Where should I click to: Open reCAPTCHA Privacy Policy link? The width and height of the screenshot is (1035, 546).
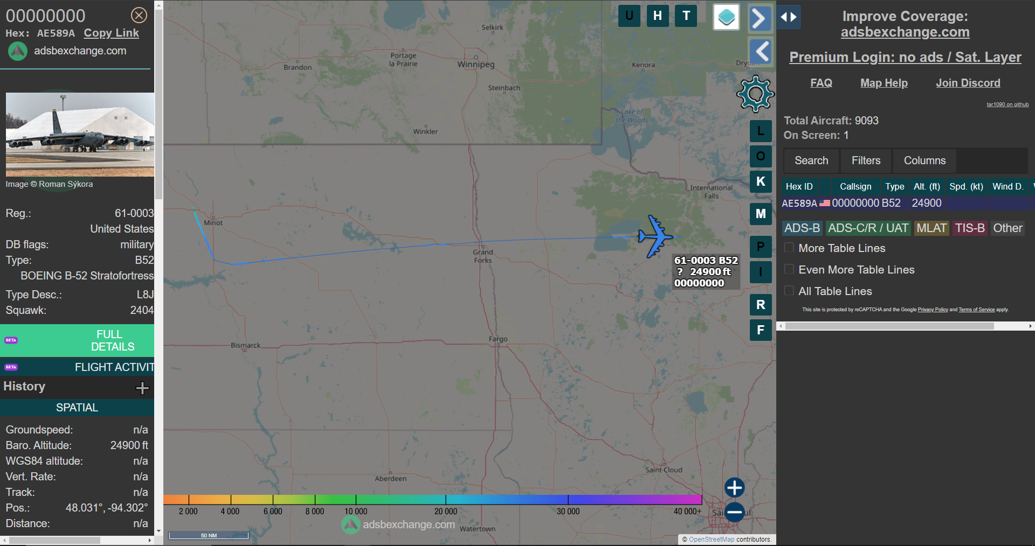(933, 310)
